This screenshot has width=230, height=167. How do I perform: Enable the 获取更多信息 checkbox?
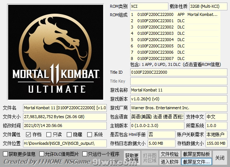[5, 154]
